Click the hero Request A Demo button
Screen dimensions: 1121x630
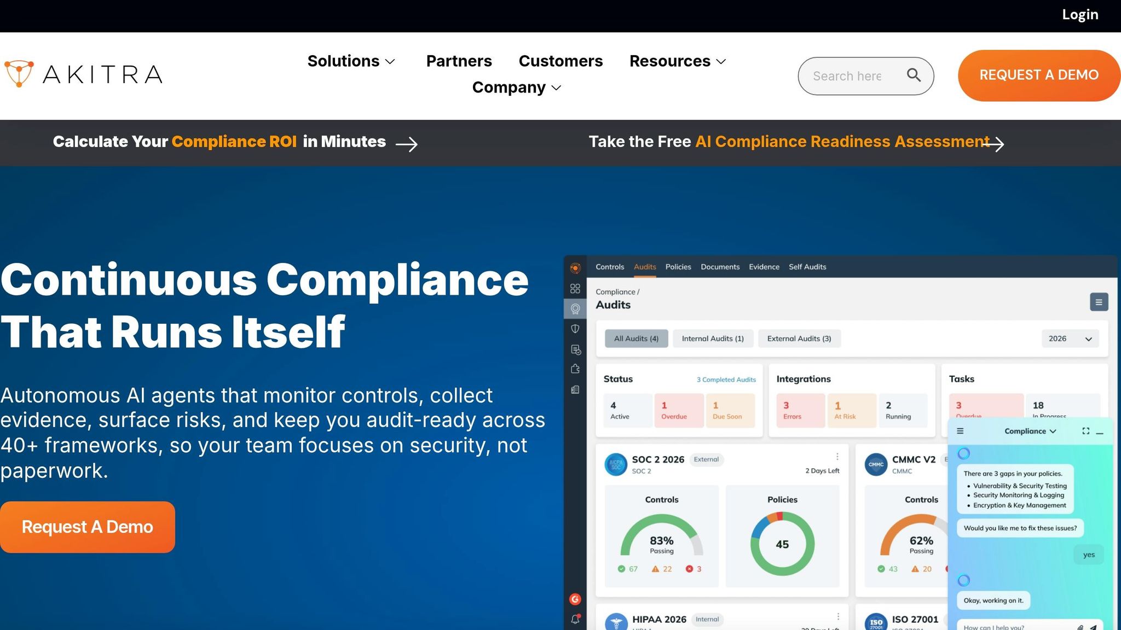point(88,527)
